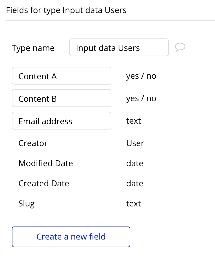Click the Create a new field button
Viewport: 215px width, 262px height.
(71, 237)
